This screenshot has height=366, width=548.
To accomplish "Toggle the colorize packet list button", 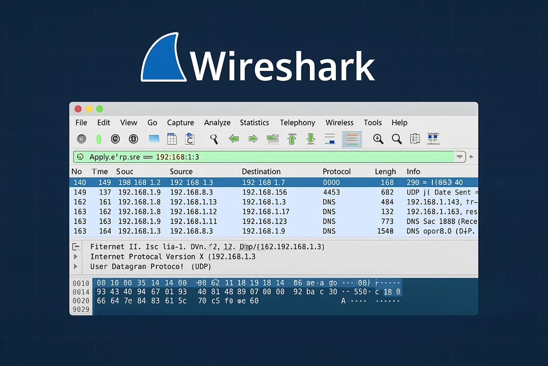I will pyautogui.click(x=352, y=139).
